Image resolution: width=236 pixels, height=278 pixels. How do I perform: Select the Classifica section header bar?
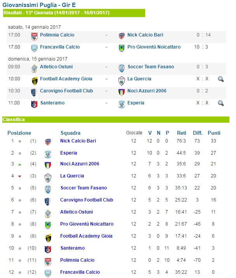[x=116, y=120]
